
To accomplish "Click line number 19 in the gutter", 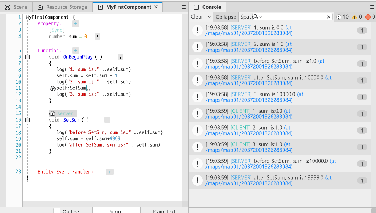I will click(x=18, y=139).
